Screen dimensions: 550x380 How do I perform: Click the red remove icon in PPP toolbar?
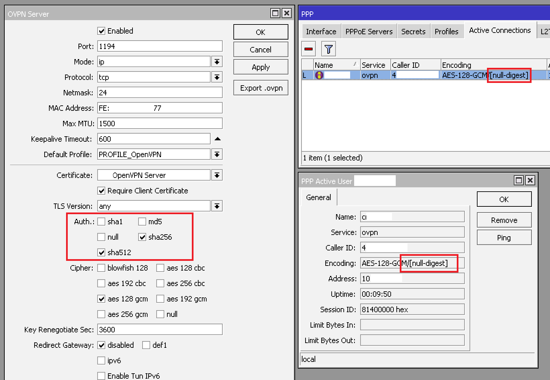click(x=309, y=49)
